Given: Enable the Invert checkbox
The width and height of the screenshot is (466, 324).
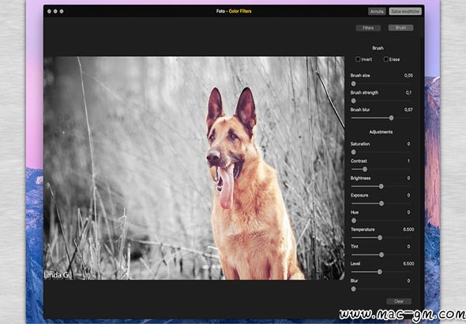Looking at the screenshot, I should [x=358, y=59].
